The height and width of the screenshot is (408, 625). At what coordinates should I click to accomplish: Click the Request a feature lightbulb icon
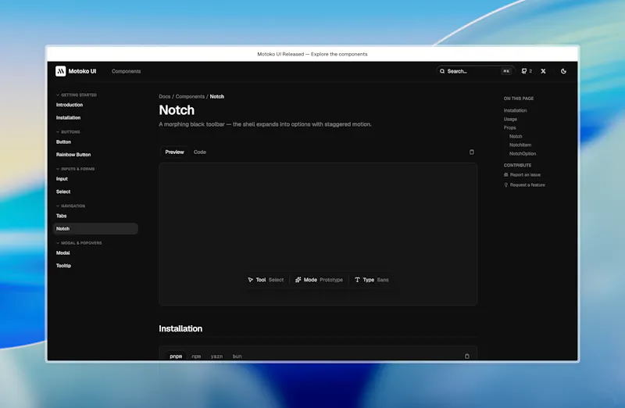505,184
